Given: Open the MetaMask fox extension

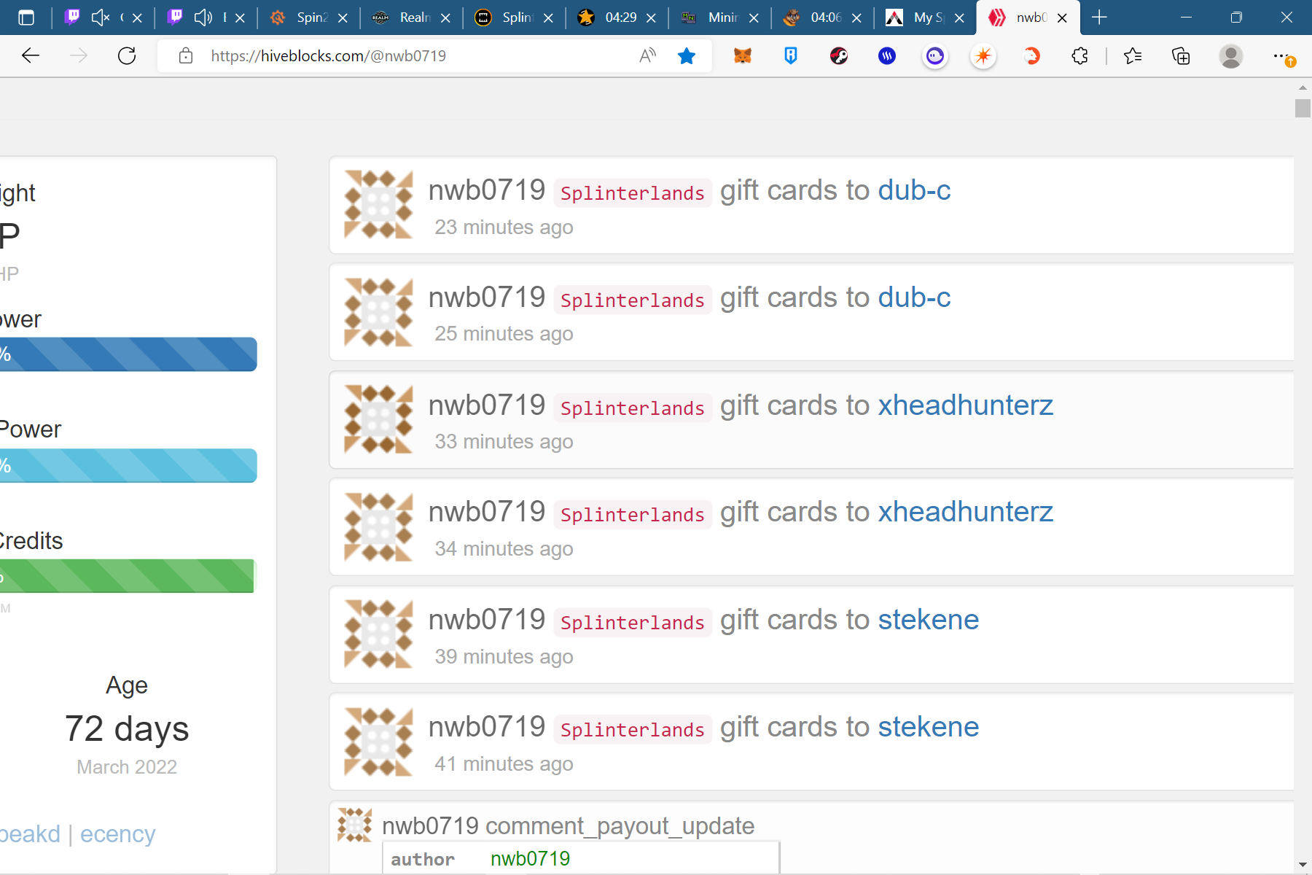Looking at the screenshot, I should (x=743, y=56).
